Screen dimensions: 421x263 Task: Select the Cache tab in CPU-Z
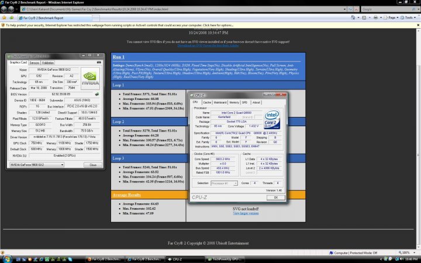point(207,102)
